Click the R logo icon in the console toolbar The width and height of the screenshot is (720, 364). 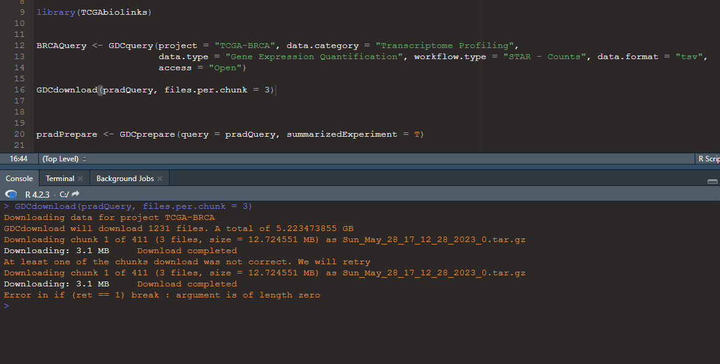[x=11, y=193]
